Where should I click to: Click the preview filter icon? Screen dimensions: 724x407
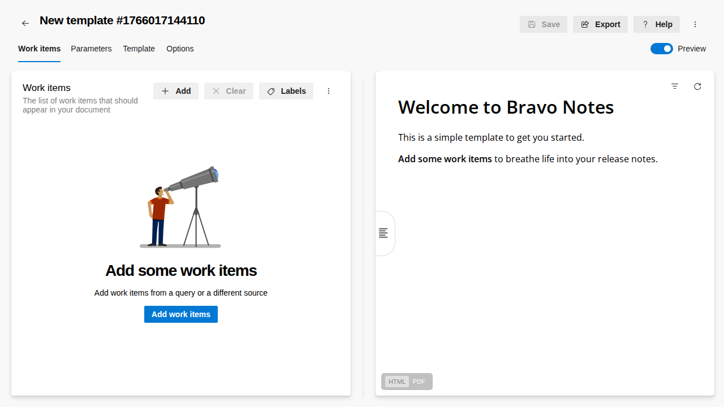pyautogui.click(x=675, y=86)
